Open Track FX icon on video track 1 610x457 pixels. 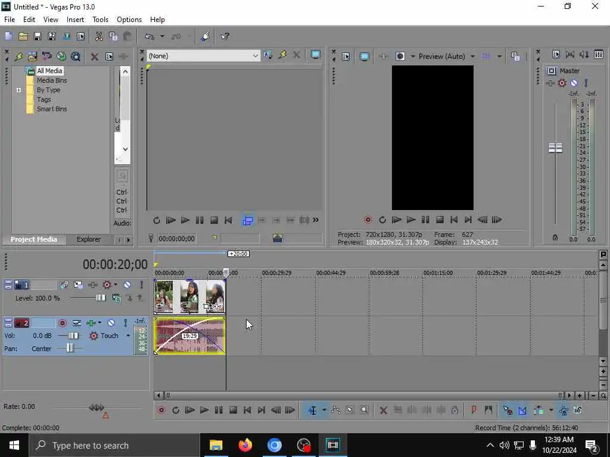click(x=92, y=285)
